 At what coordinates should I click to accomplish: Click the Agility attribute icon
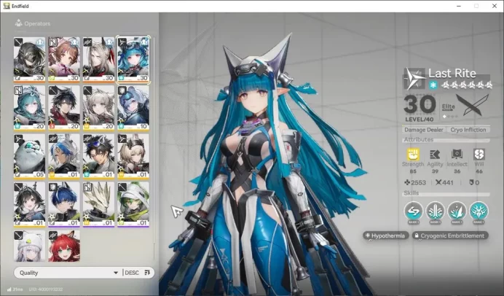435,155
